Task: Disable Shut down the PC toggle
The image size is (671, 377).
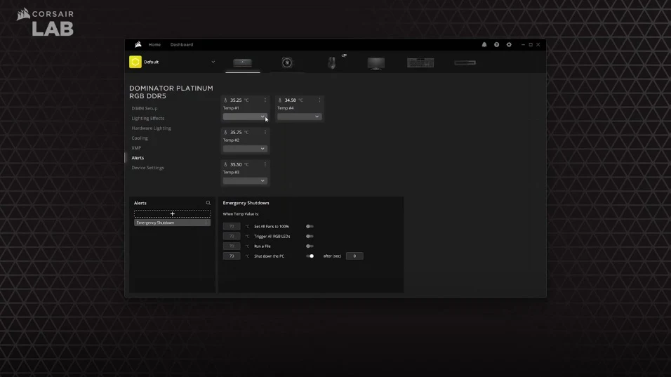Action: click(310, 256)
